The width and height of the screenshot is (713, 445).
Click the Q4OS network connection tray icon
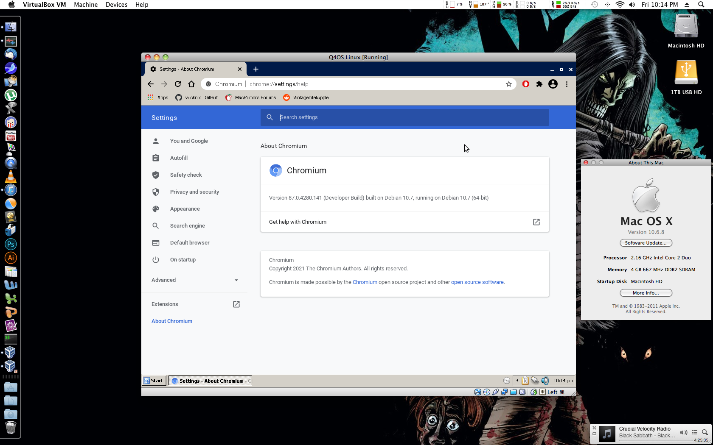coord(535,381)
